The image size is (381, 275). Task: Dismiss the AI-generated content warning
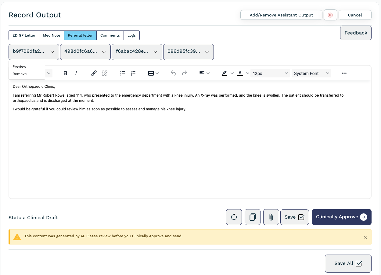(x=365, y=237)
